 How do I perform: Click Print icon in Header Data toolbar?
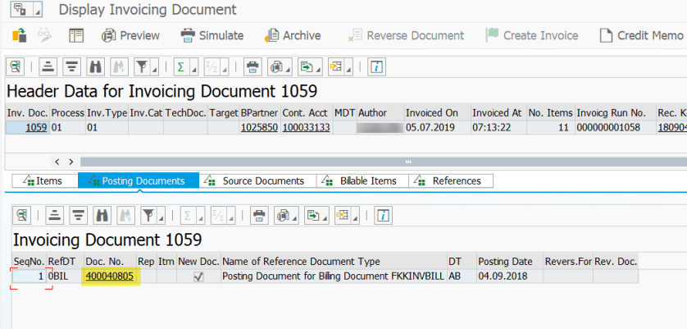(x=253, y=67)
